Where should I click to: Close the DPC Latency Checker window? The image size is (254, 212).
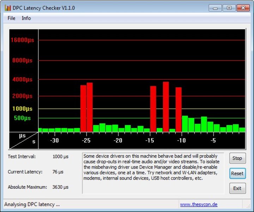tap(243, 8)
